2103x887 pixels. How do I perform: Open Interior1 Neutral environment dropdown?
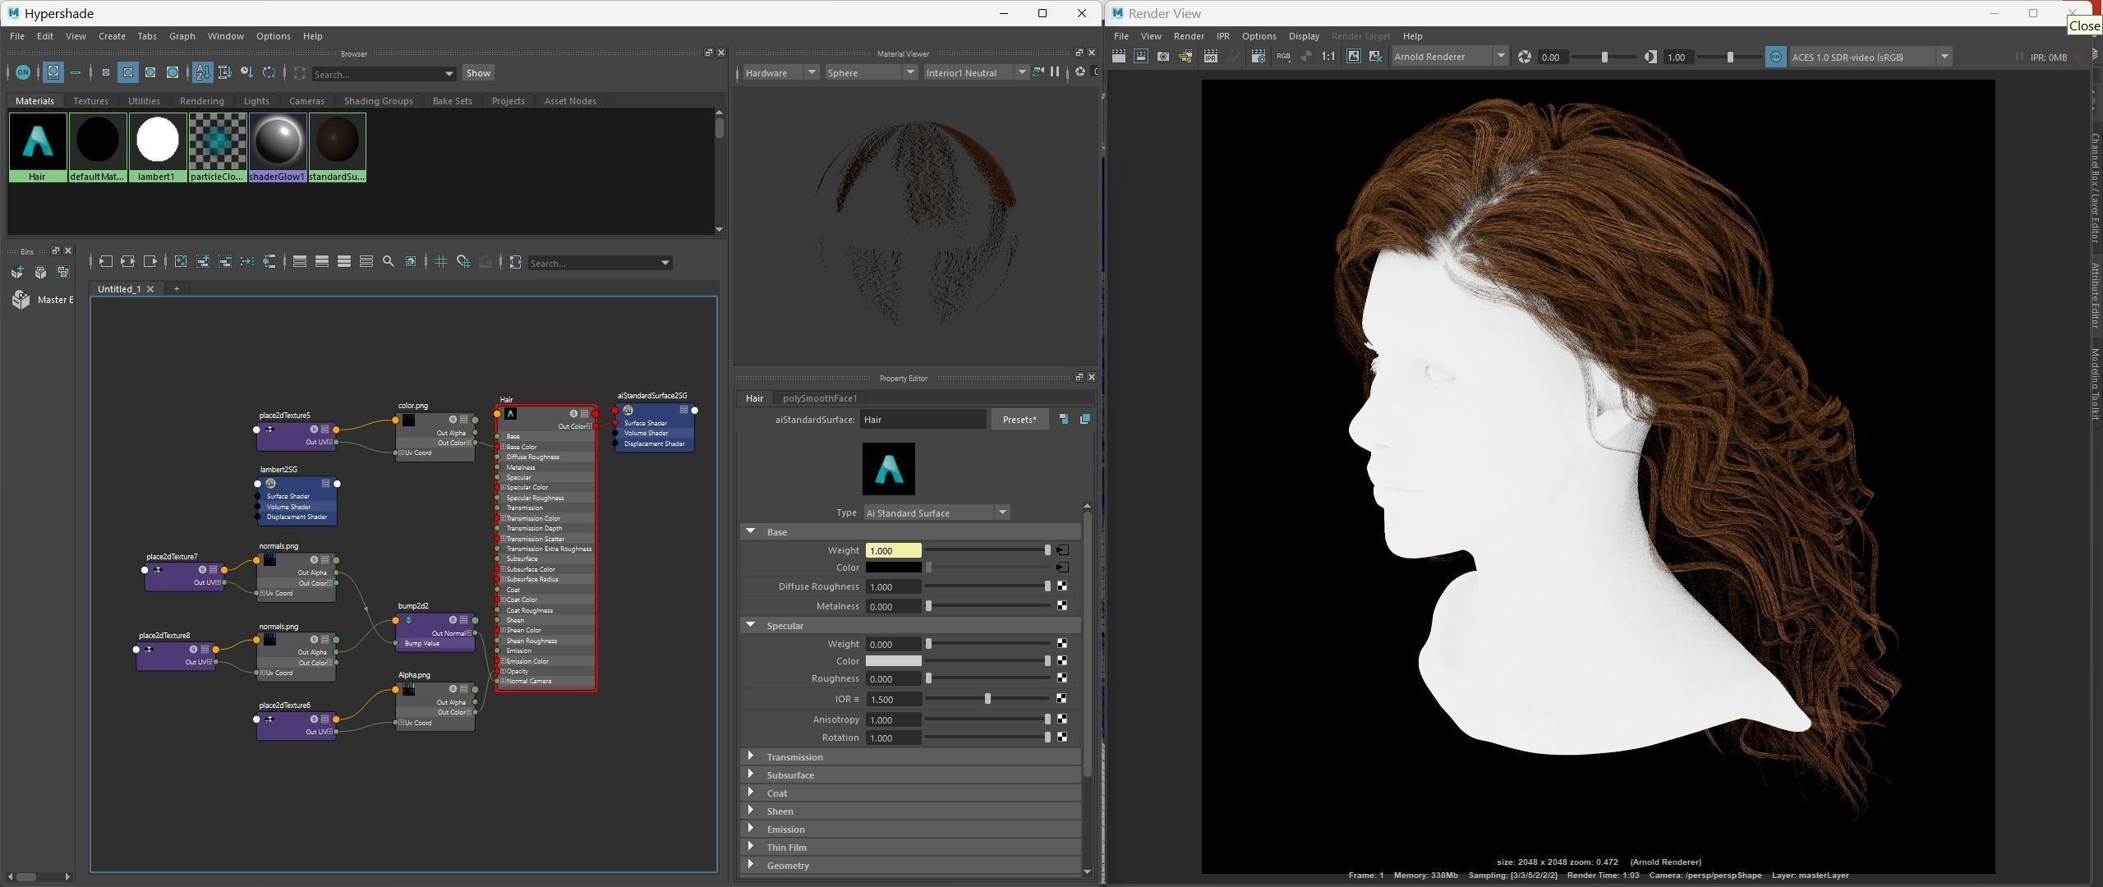pyautogui.click(x=976, y=73)
